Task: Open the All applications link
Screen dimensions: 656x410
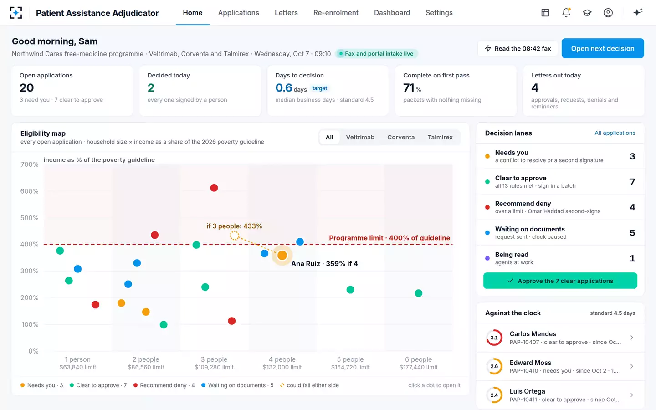Action: 615,133
